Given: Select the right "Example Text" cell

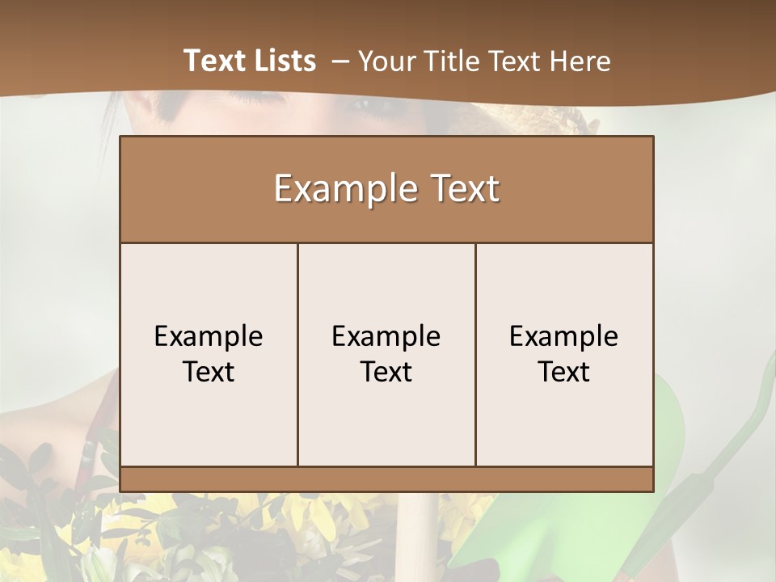Looking at the screenshot, I should pyautogui.click(x=564, y=354).
